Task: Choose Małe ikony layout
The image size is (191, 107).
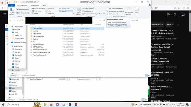Action: [x=36, y=11]
